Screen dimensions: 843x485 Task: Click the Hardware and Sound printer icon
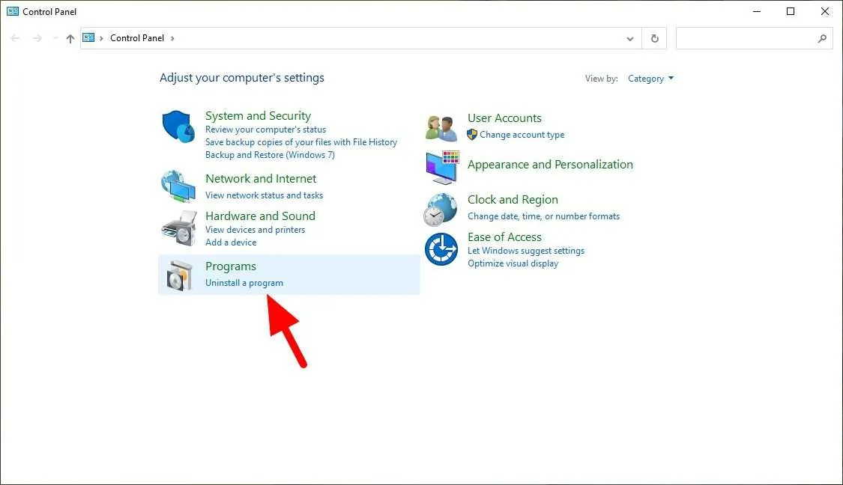click(178, 228)
